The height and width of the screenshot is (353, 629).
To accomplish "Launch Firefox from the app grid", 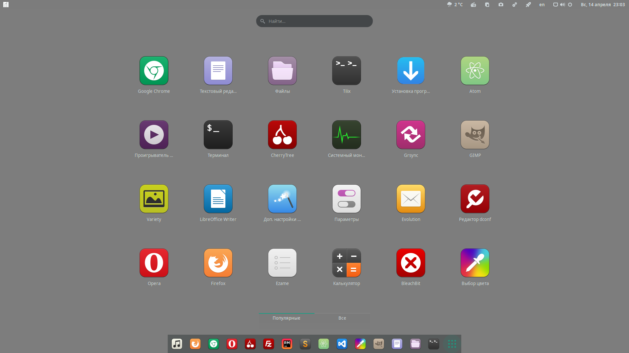I will 218,263.
